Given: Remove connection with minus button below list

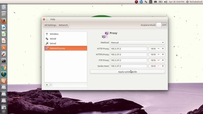Looking at the screenshot, I should (50, 85).
